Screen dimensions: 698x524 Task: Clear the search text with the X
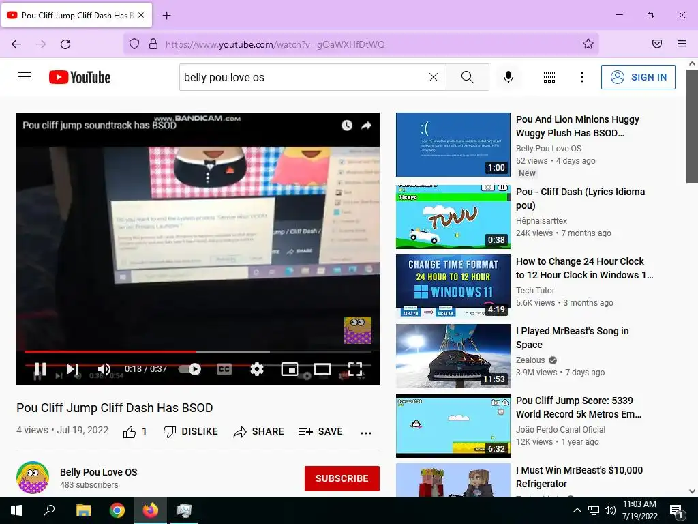pyautogui.click(x=434, y=77)
